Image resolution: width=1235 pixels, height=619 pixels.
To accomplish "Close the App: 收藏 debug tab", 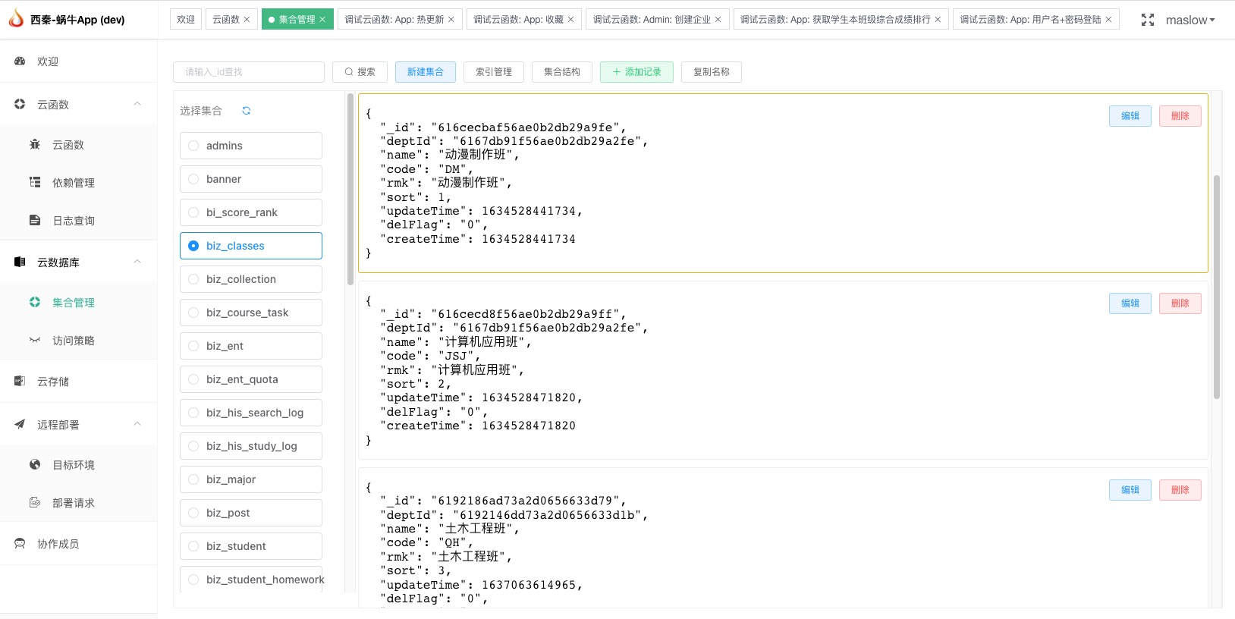I will tap(570, 20).
